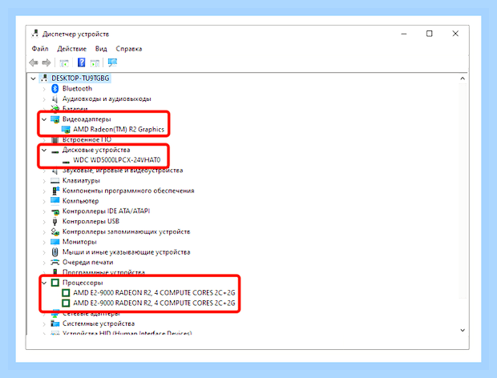
Task: Minimize the Диспетчер устройств window
Action: click(x=404, y=34)
